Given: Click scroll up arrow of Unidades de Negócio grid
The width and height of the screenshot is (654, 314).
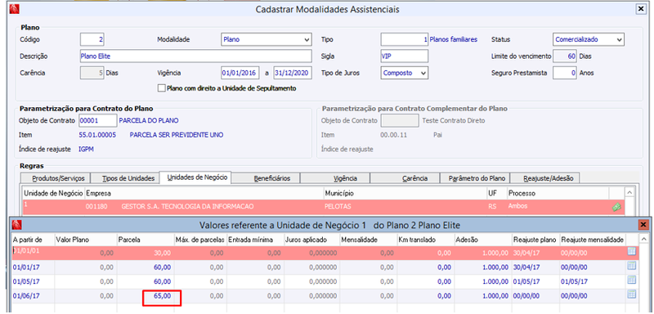Looking at the screenshot, I should click(x=629, y=193).
